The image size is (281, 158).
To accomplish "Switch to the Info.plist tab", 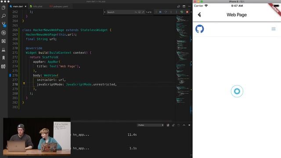I will point(37,6).
